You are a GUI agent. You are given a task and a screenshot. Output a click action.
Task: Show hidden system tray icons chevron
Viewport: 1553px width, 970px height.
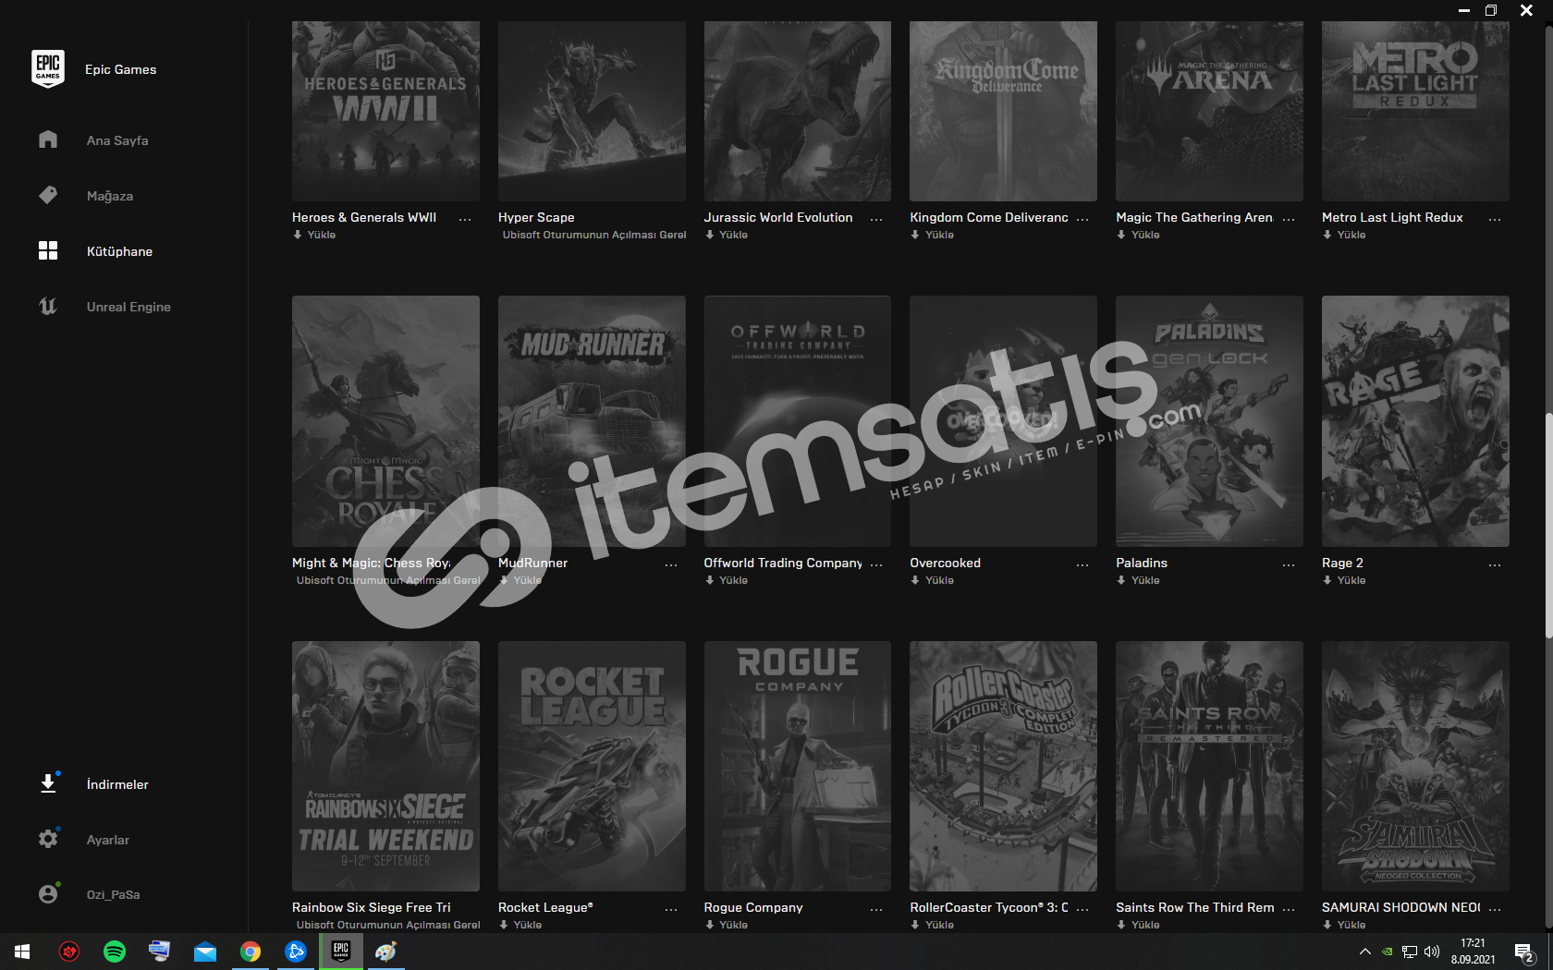click(1364, 952)
